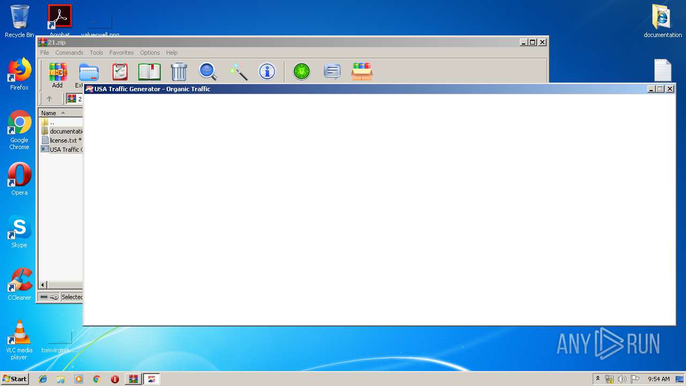The image size is (686, 386).
Task: Open the File menu in WinRAR
Action: [x=44, y=53]
